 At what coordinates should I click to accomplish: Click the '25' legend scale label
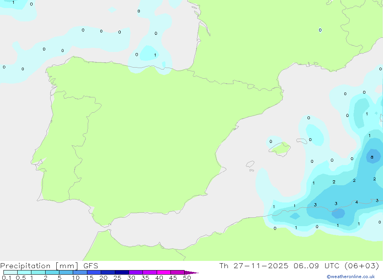click(x=117, y=278)
